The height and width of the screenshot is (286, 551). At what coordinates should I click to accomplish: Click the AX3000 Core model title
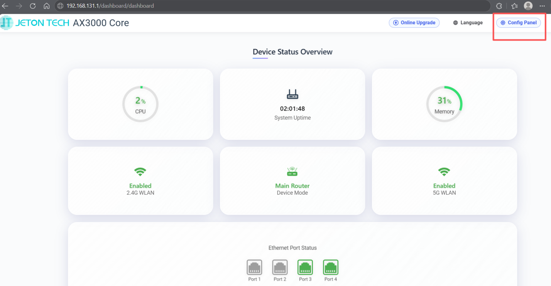(x=101, y=23)
